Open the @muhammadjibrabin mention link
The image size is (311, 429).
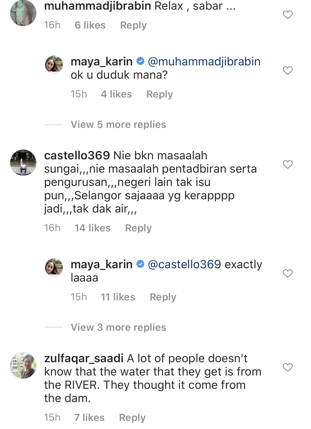204,62
